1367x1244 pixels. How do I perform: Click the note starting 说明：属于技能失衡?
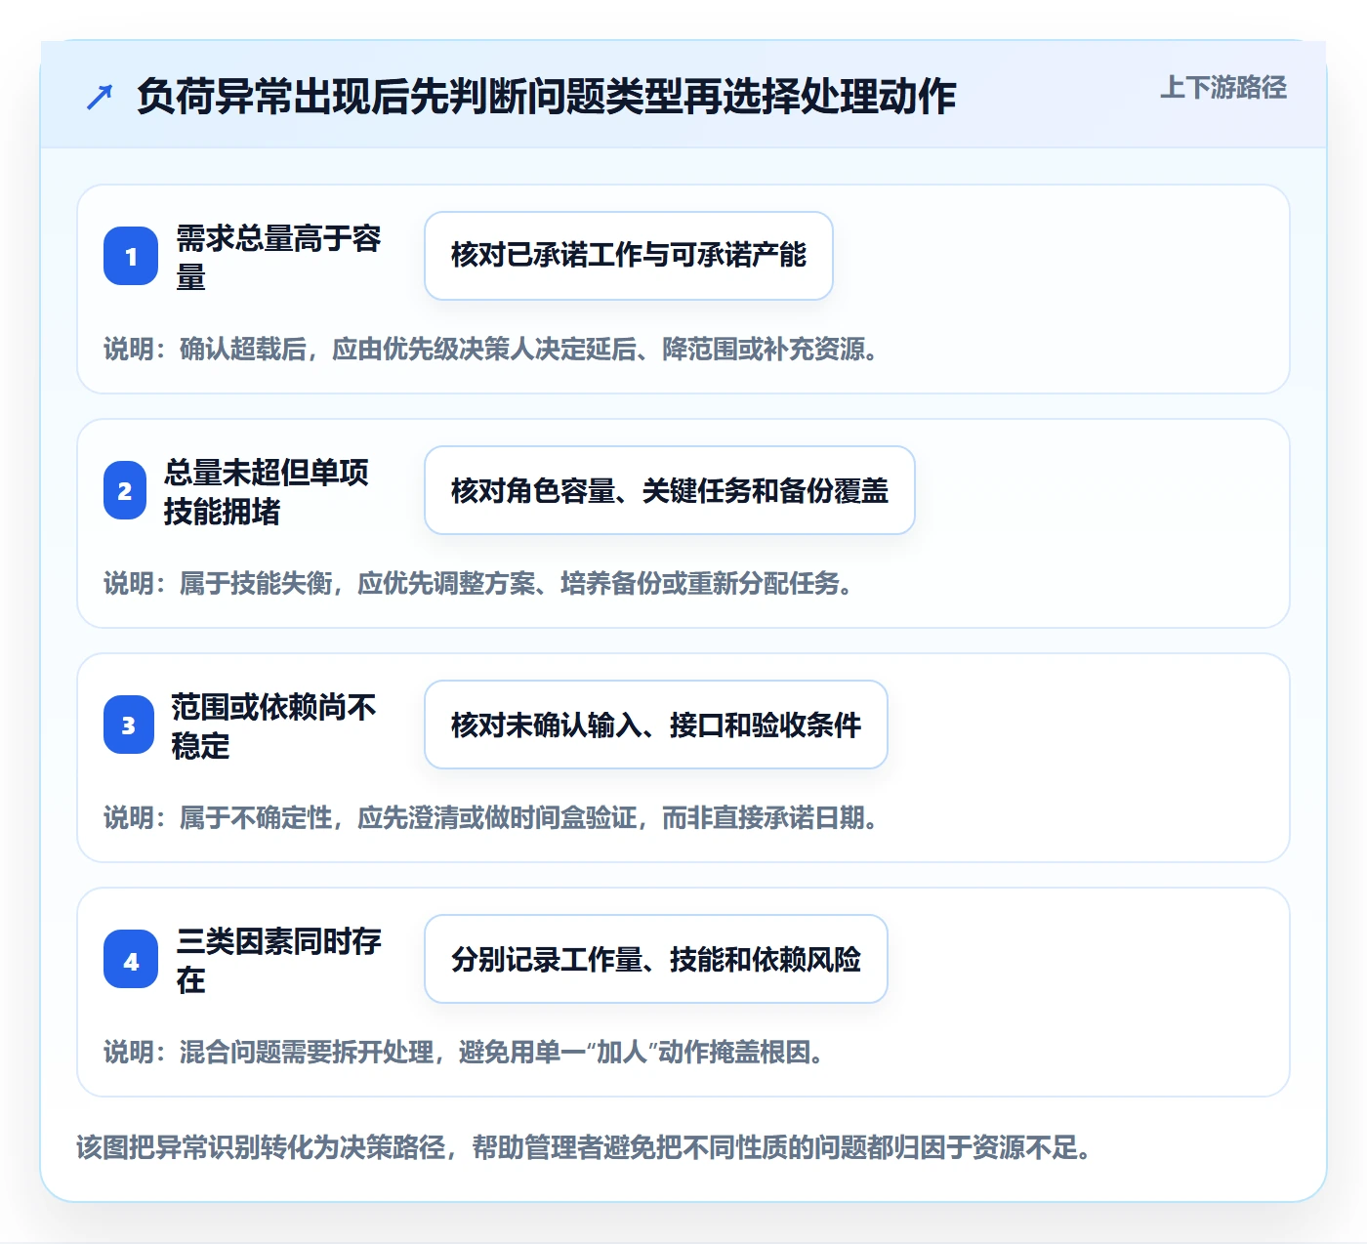tap(480, 584)
